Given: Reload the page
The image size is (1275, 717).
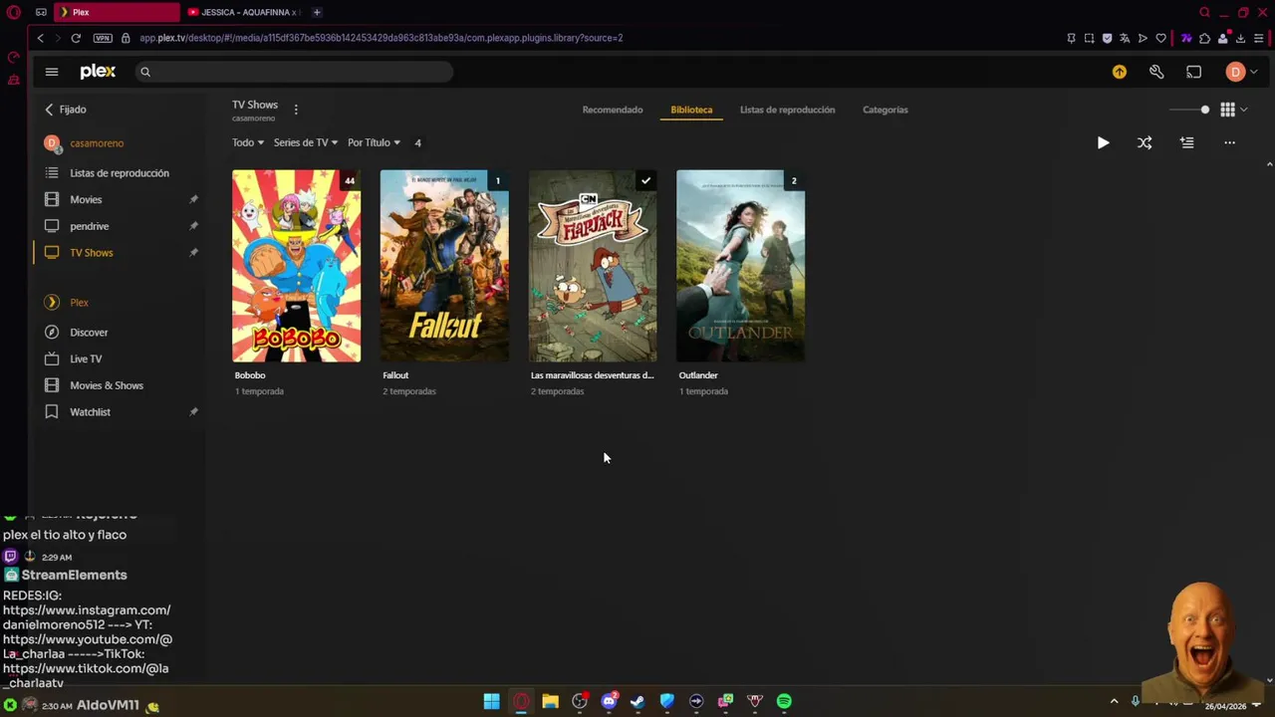Looking at the screenshot, I should [76, 38].
